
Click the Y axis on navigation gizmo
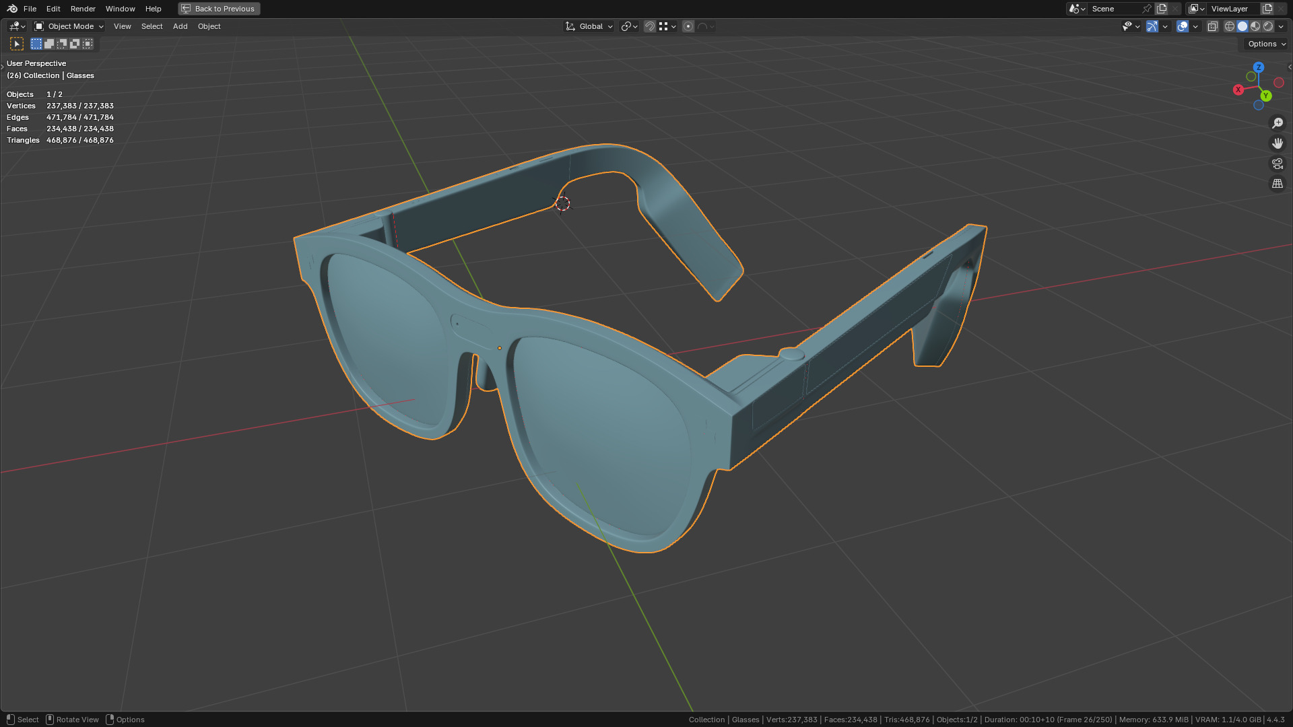tap(1266, 96)
